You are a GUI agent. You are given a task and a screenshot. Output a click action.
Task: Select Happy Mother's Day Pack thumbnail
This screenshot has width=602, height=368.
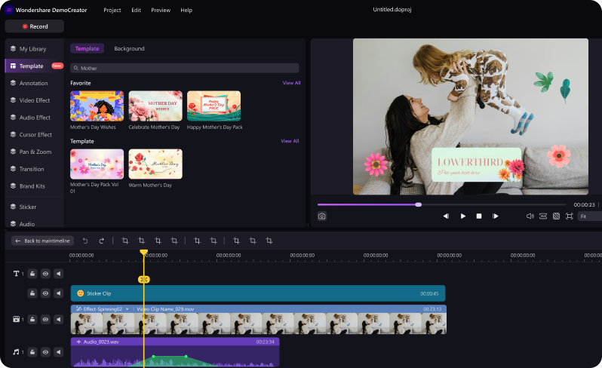click(x=213, y=106)
